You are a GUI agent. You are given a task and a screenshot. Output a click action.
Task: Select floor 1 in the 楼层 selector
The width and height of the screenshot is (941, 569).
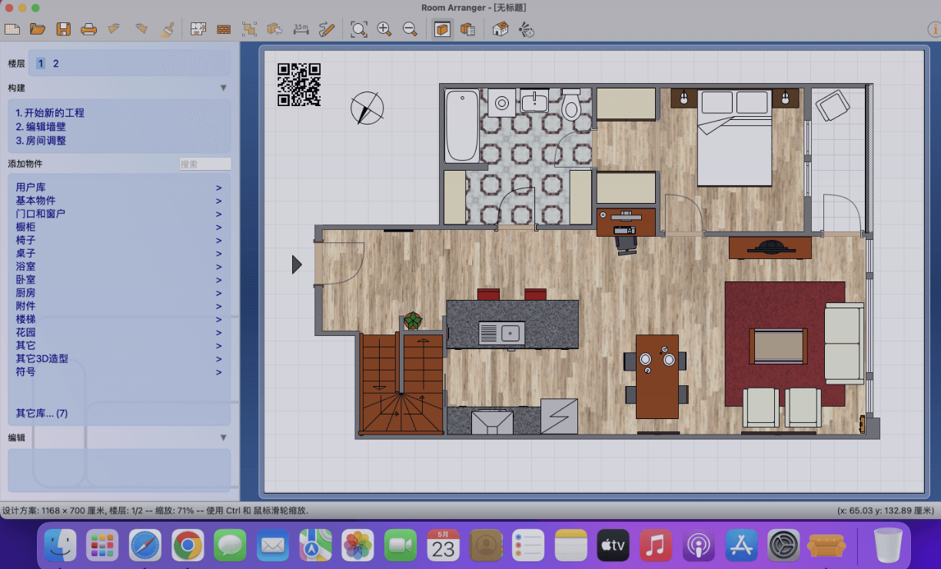point(40,63)
